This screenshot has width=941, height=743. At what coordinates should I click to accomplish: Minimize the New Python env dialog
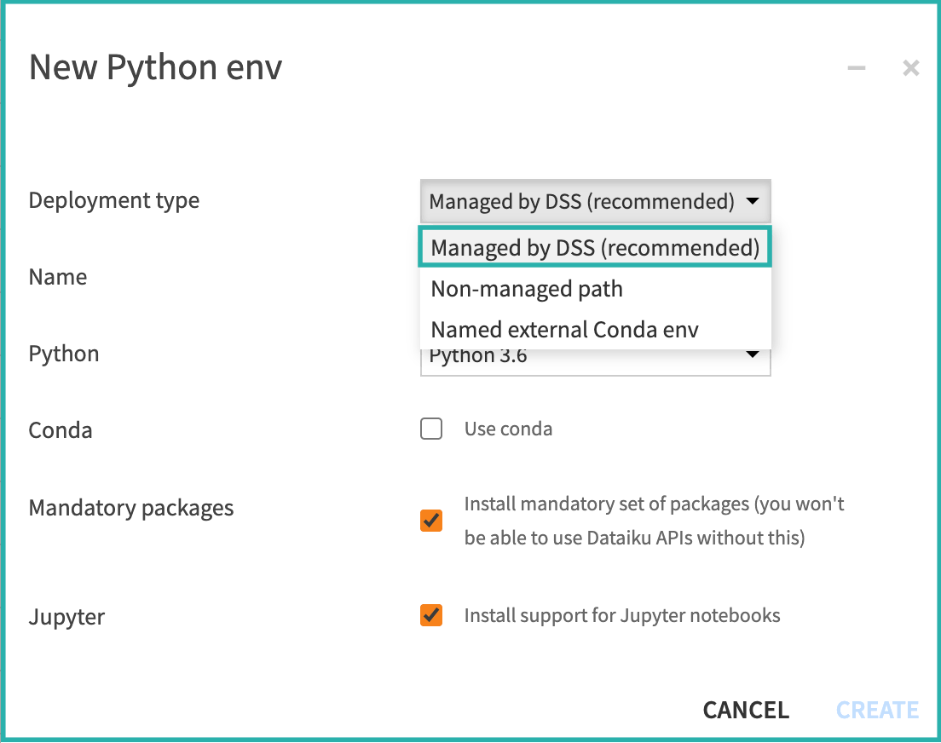pyautogui.click(x=857, y=68)
